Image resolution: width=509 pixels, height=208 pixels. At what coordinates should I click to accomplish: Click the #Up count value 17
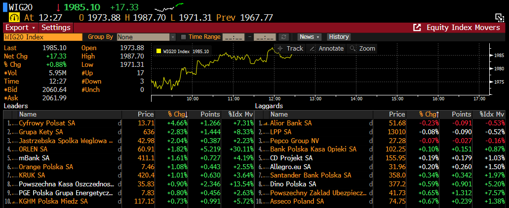click(140, 73)
